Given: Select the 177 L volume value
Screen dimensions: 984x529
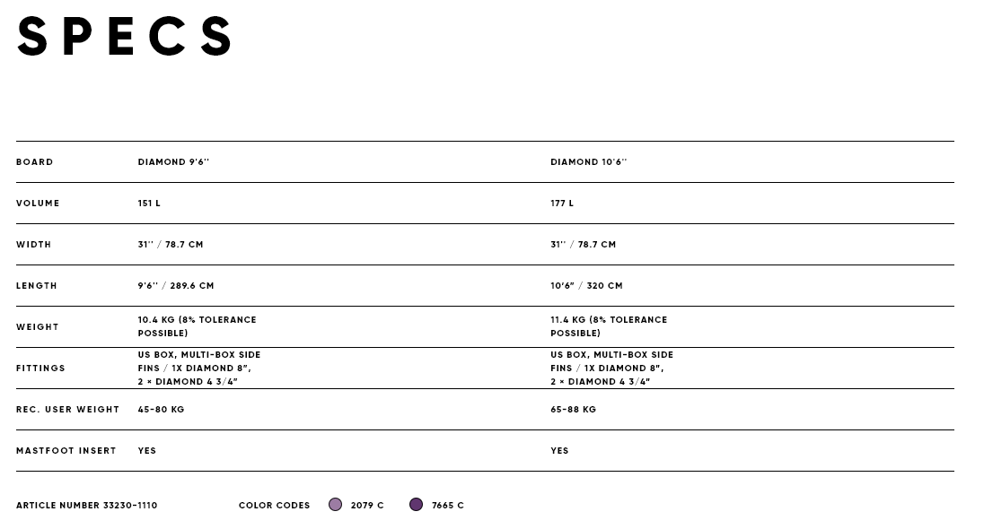Looking at the screenshot, I should 562,203.
